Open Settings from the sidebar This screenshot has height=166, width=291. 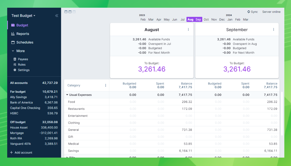pos(15,70)
